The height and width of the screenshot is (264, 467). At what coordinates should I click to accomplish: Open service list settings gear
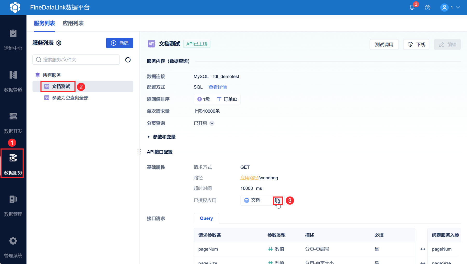[59, 43]
